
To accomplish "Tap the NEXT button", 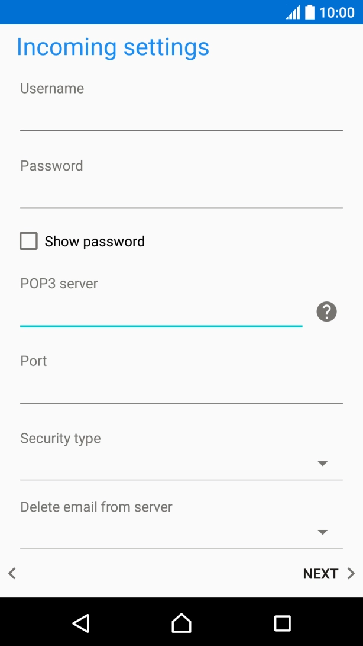I will [x=320, y=573].
